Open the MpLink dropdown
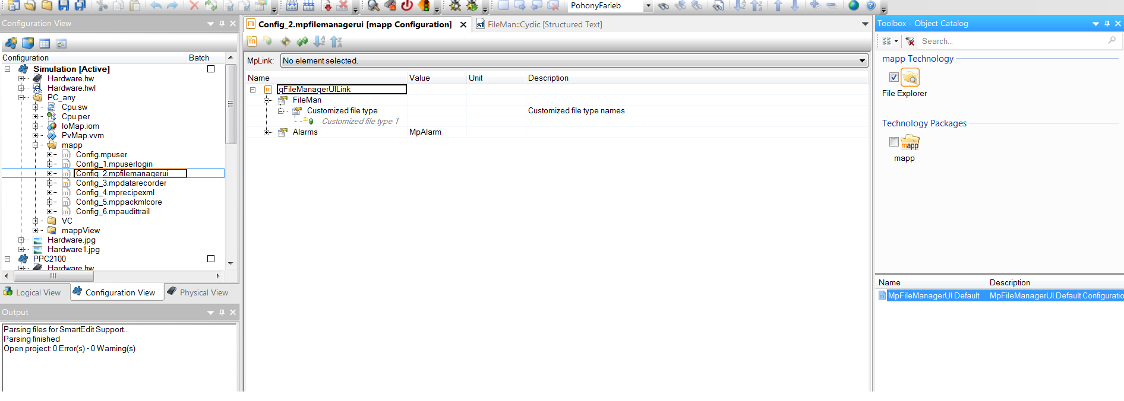This screenshot has width=1124, height=401. coord(862,61)
